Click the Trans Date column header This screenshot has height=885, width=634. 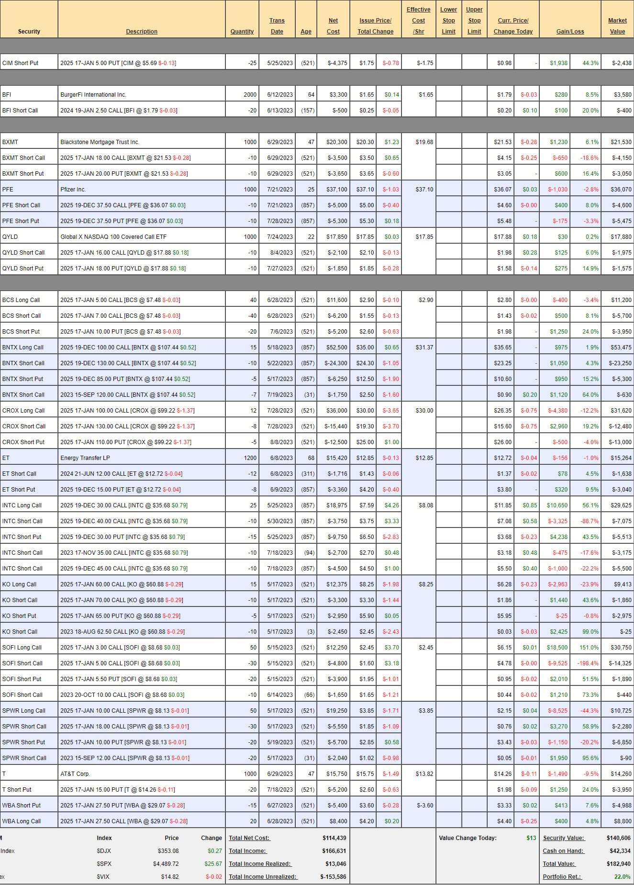click(277, 26)
